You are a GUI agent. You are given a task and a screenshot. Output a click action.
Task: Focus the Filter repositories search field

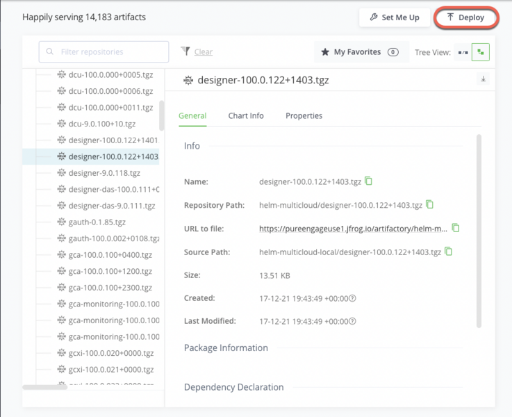coord(104,51)
